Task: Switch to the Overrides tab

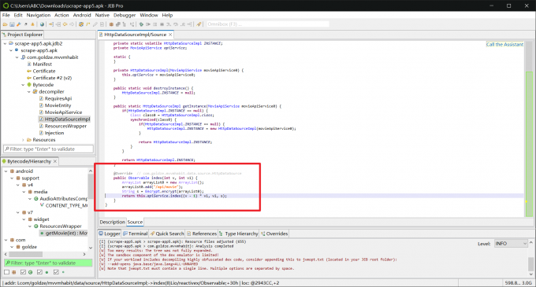Action: pyautogui.click(x=274, y=234)
